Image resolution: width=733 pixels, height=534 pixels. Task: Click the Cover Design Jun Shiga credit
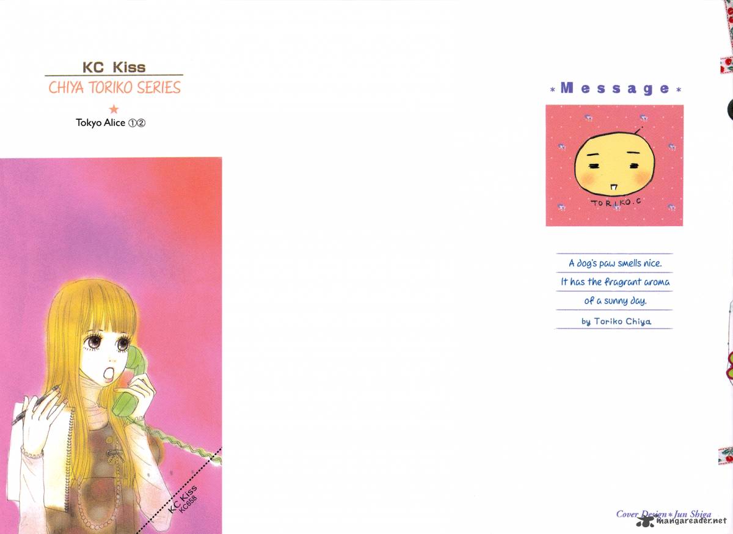(x=662, y=514)
